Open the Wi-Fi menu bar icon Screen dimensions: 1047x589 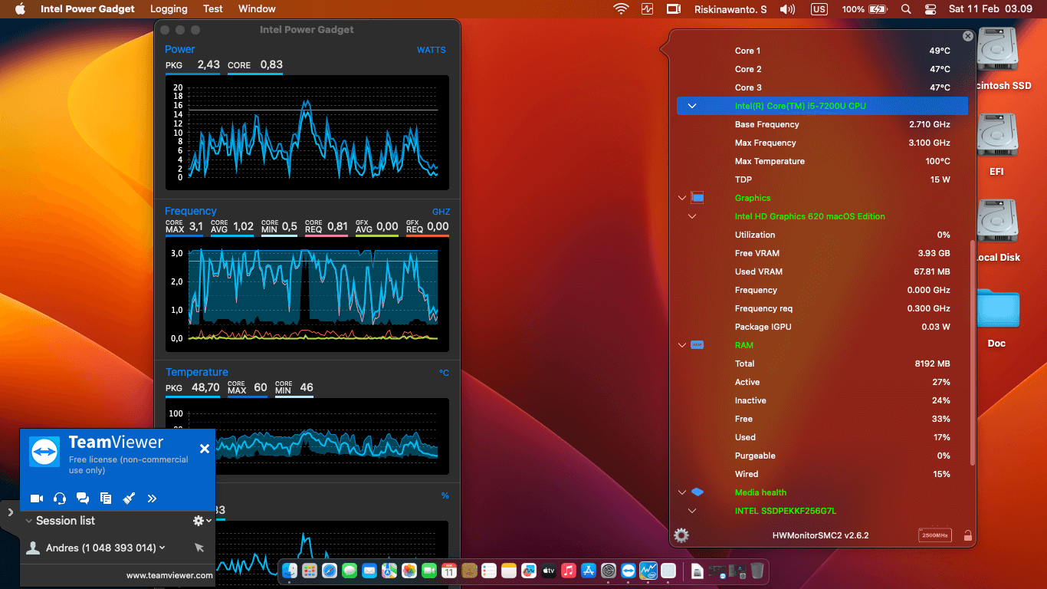[621, 9]
